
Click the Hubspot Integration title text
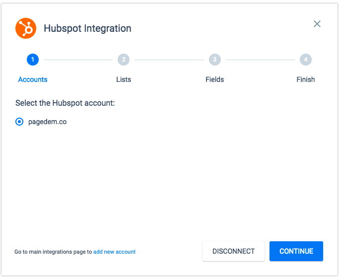87,28
